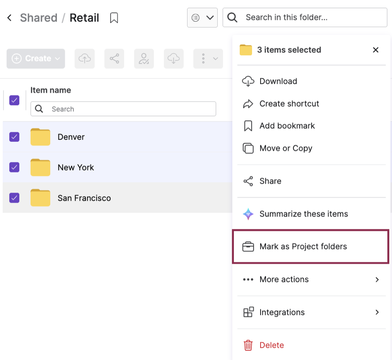Open the view mode dropdown

[x=202, y=18]
